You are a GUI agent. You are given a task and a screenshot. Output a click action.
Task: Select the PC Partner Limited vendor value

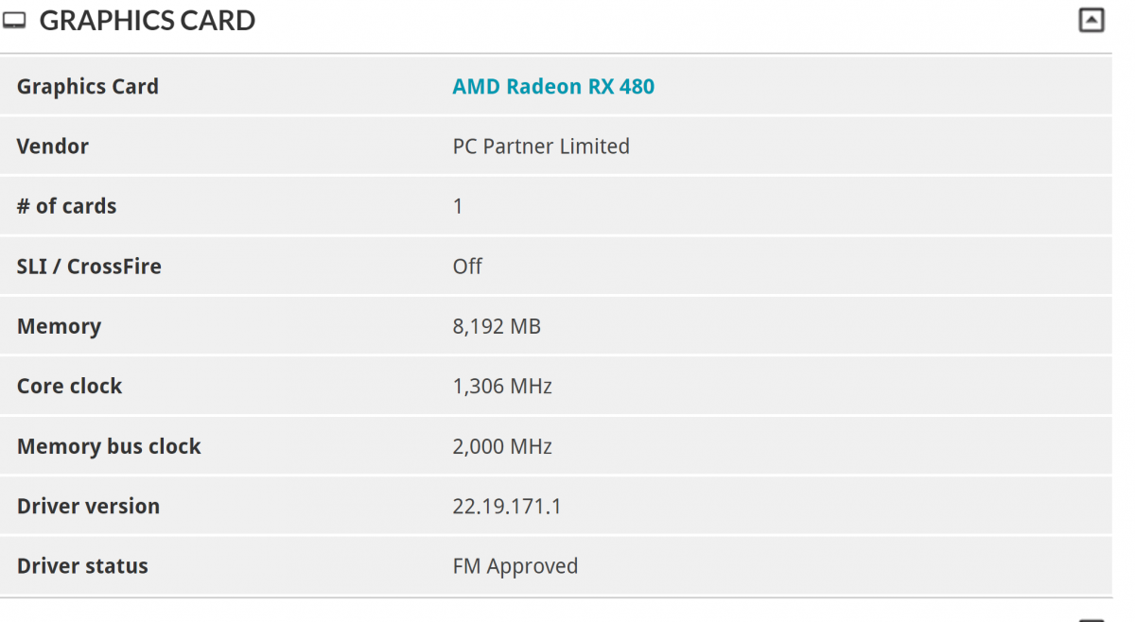pyautogui.click(x=541, y=147)
